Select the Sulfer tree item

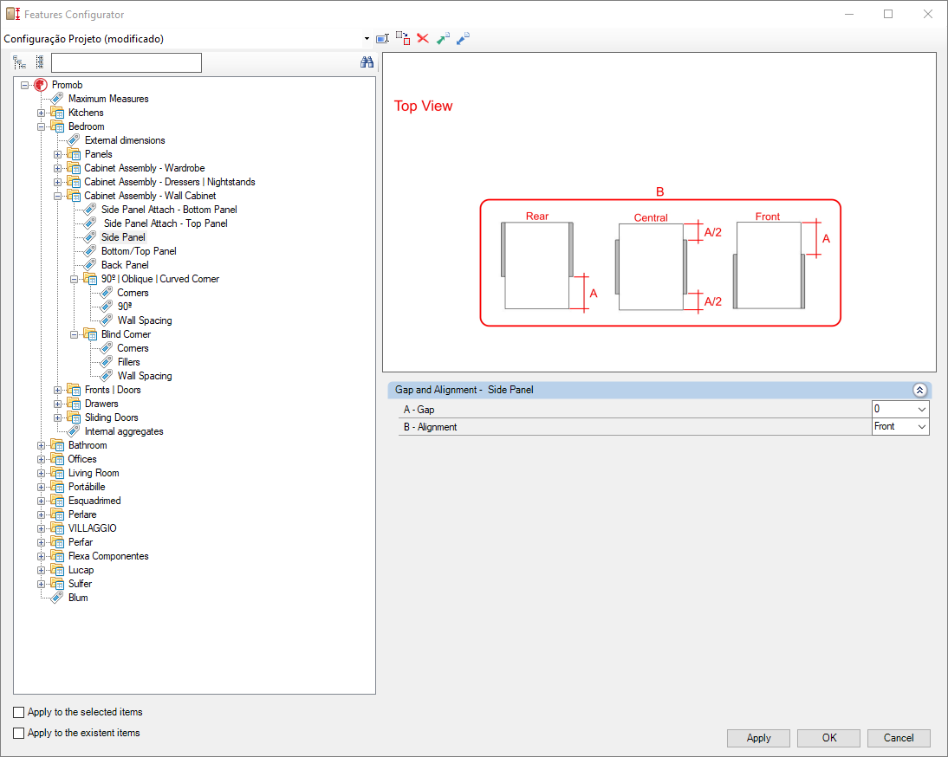[80, 584]
